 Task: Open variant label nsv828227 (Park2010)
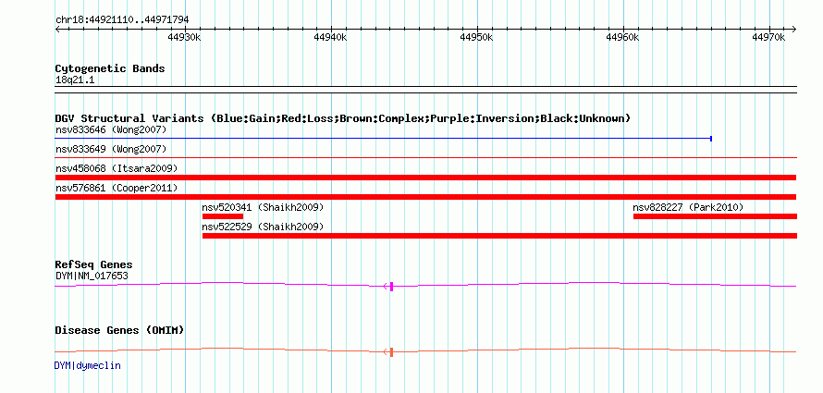point(688,207)
